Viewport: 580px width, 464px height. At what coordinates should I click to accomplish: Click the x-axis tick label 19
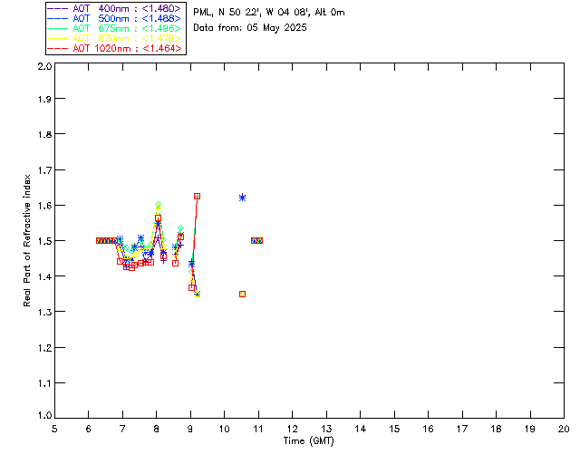point(530,429)
